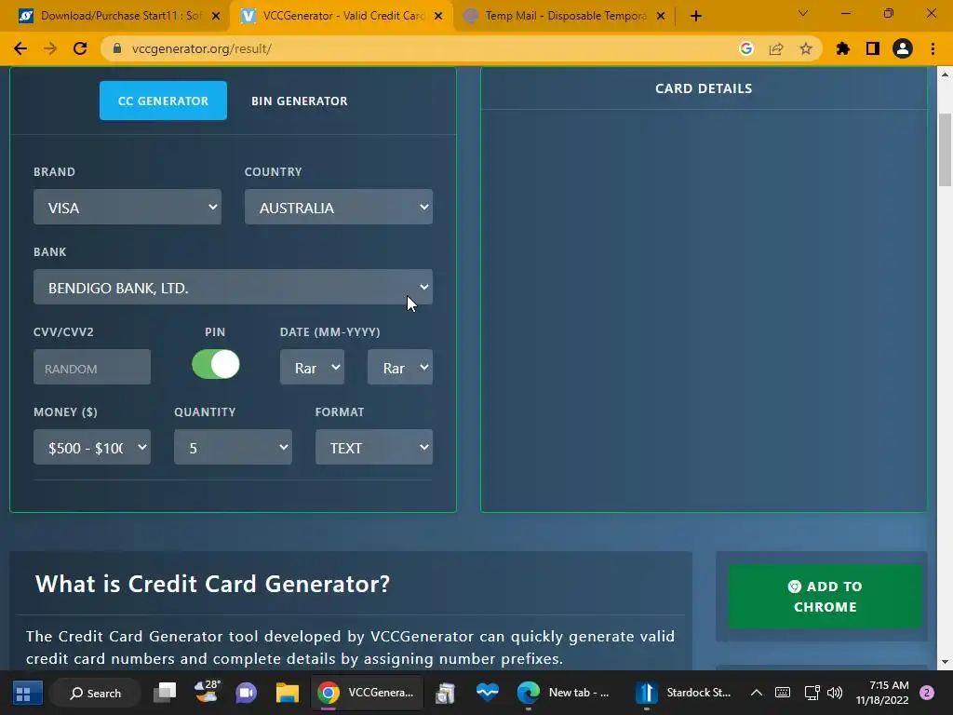
Task: Open the expiry year dropdown
Action: [x=400, y=367]
